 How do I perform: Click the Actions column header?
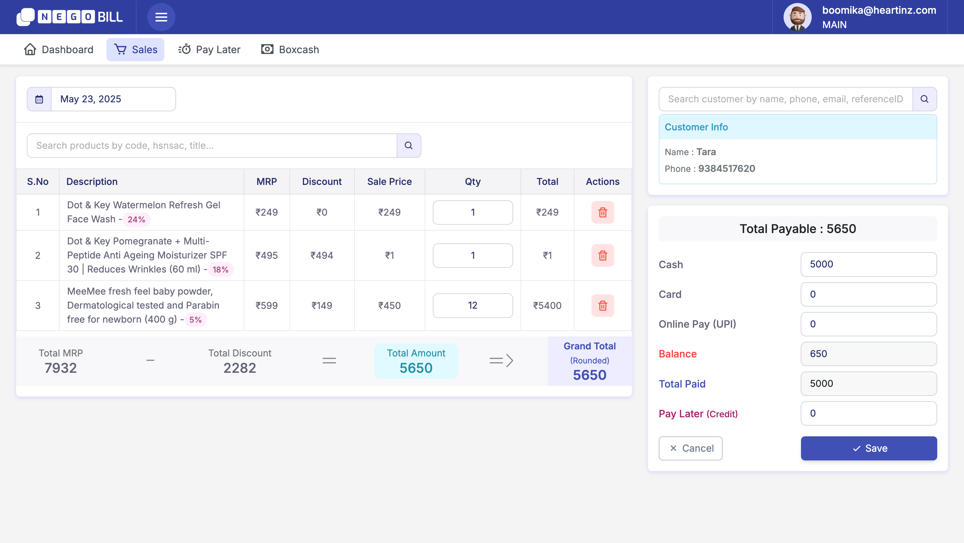(x=602, y=182)
